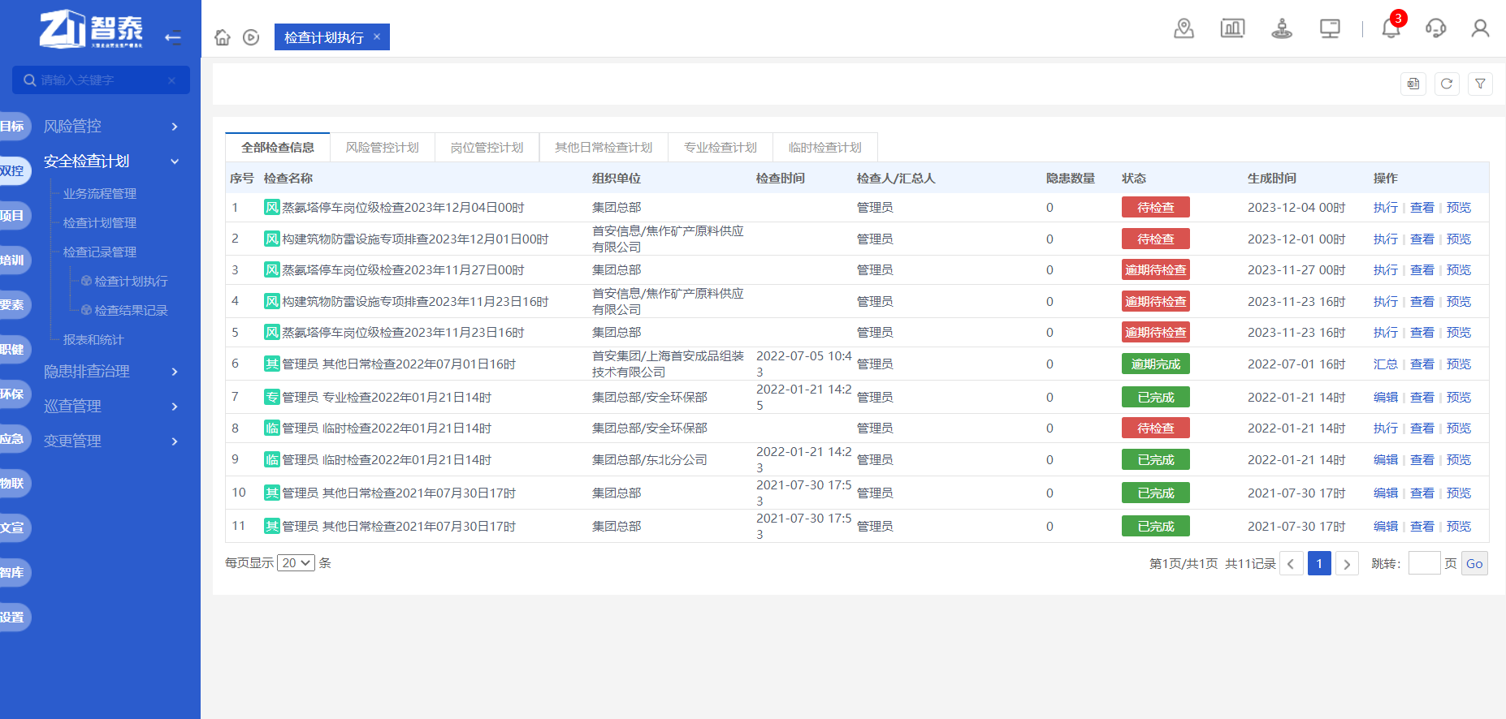Click the export to Excel icon

[1413, 84]
